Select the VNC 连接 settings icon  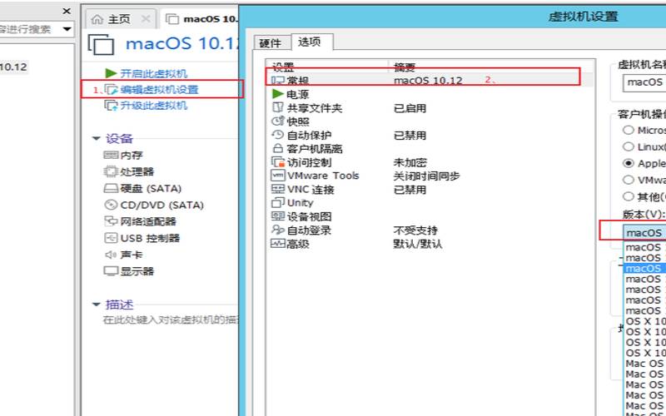tap(278, 189)
